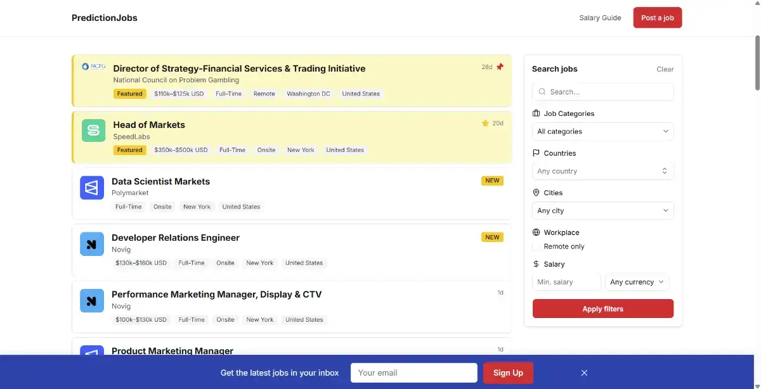Screen dimensions: 761x389
Task: Enable the Remote only checkbox
Action: (x=537, y=246)
